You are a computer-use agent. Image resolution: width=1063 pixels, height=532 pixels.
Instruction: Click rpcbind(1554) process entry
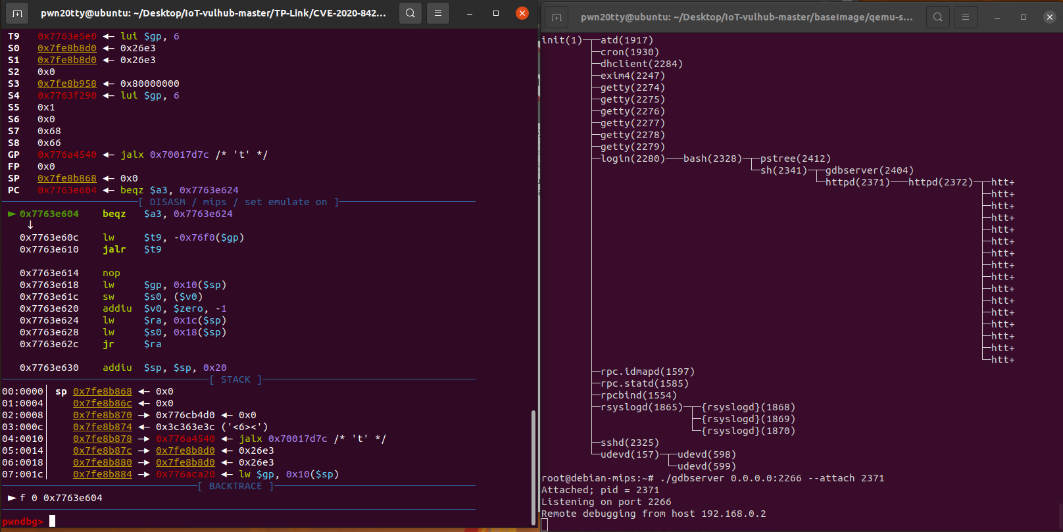(639, 395)
